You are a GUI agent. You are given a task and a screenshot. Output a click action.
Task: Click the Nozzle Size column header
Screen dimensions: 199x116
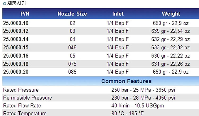pyautogui.click(x=72, y=14)
